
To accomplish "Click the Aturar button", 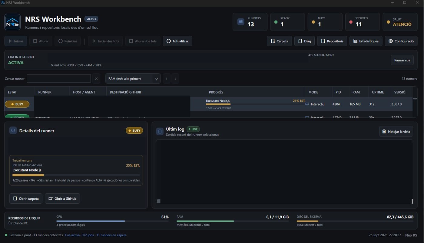I will tap(41, 41).
